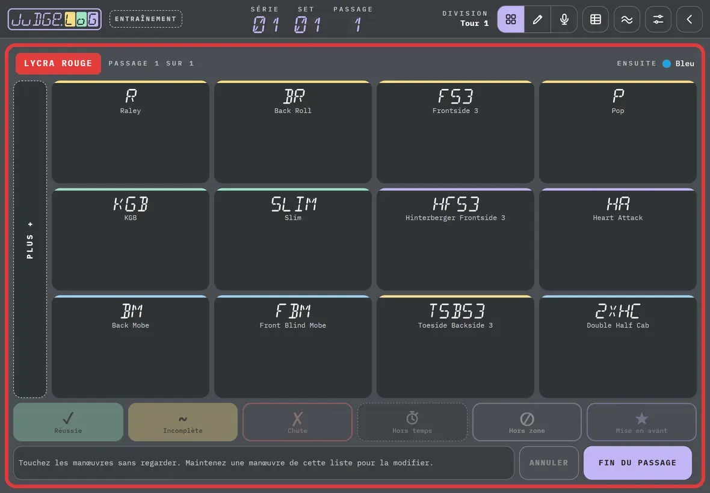Click the trick list hint text field
710x493 pixels.
coord(264,463)
